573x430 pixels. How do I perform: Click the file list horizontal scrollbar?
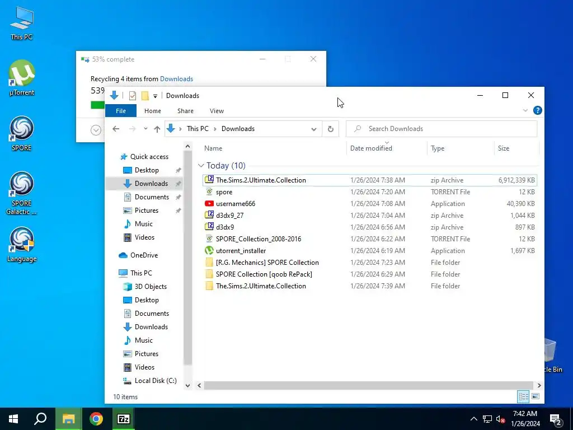point(369,385)
